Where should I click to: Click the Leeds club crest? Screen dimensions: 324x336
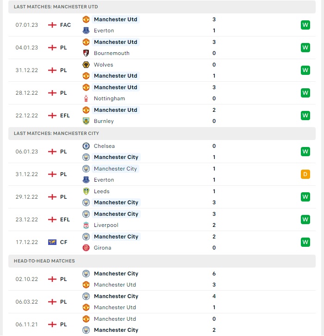coord(86,191)
